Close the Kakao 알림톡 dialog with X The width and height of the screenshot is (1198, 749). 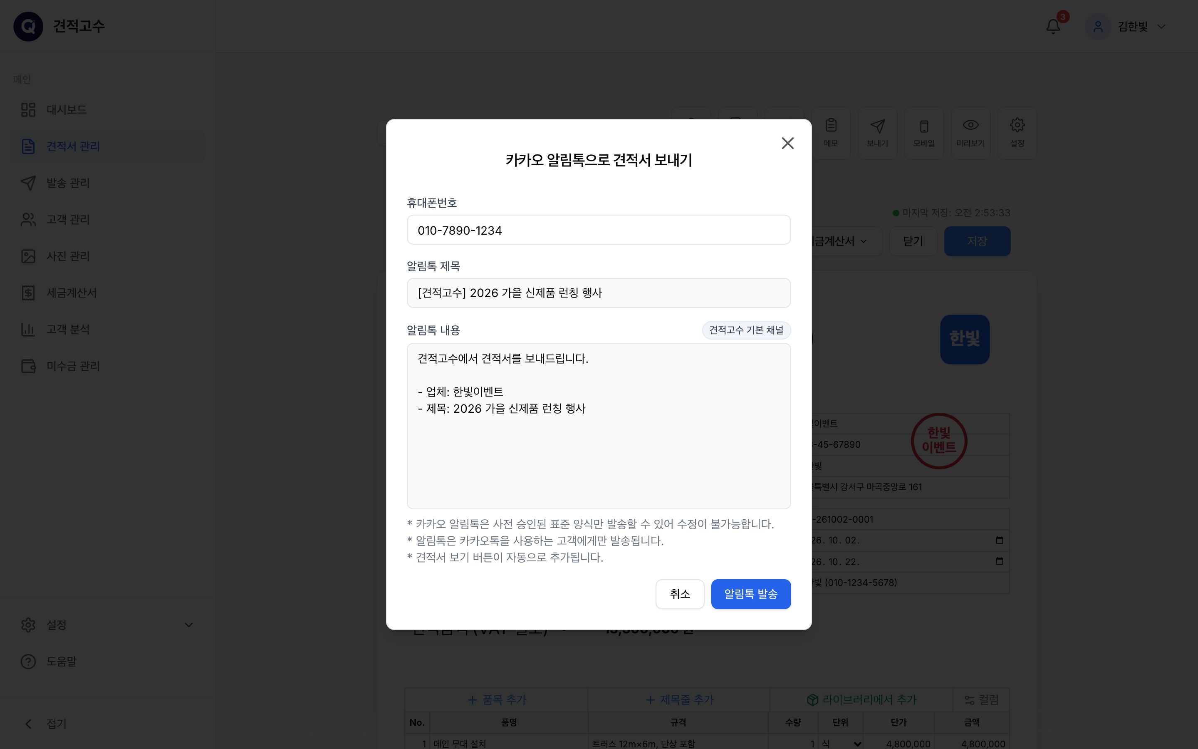click(x=787, y=143)
